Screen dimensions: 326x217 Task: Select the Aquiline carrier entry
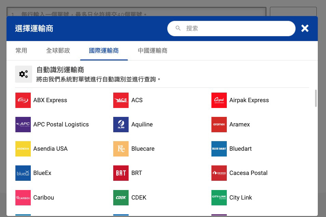[142, 124]
